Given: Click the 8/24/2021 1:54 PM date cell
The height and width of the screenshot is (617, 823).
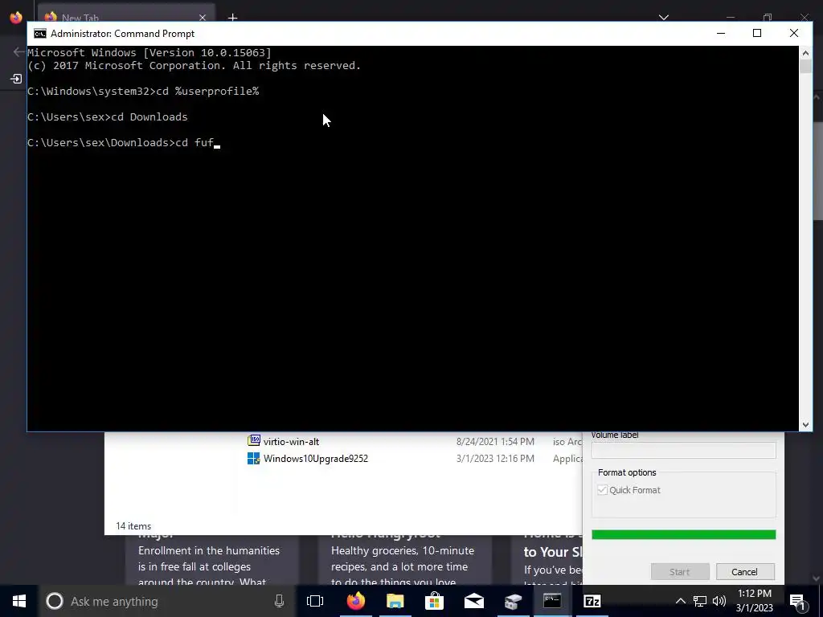Looking at the screenshot, I should pos(495,442).
